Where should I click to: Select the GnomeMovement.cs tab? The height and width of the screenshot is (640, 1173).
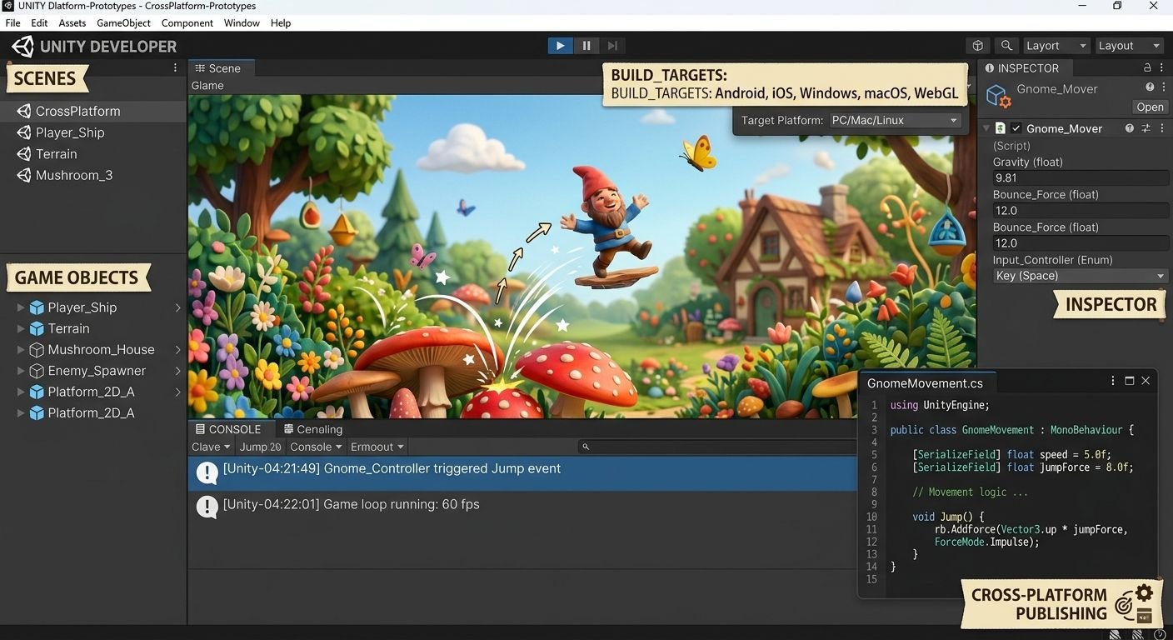click(925, 383)
